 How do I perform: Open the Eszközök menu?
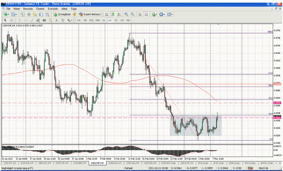(53, 9)
